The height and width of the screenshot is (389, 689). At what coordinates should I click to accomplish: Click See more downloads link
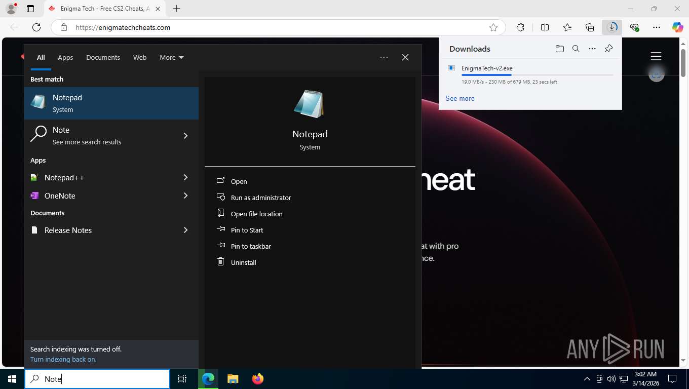[x=460, y=98]
